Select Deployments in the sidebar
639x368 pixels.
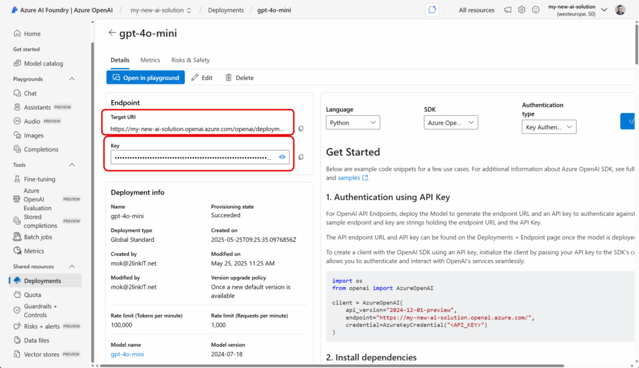coord(45,281)
